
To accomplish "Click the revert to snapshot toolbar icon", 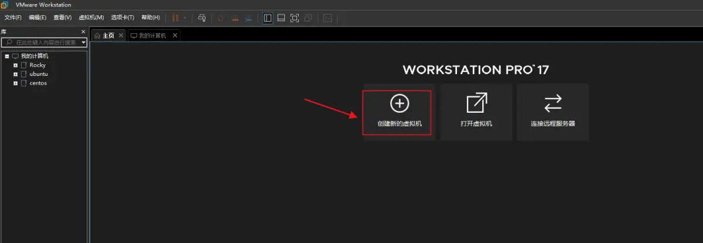I will [235, 18].
